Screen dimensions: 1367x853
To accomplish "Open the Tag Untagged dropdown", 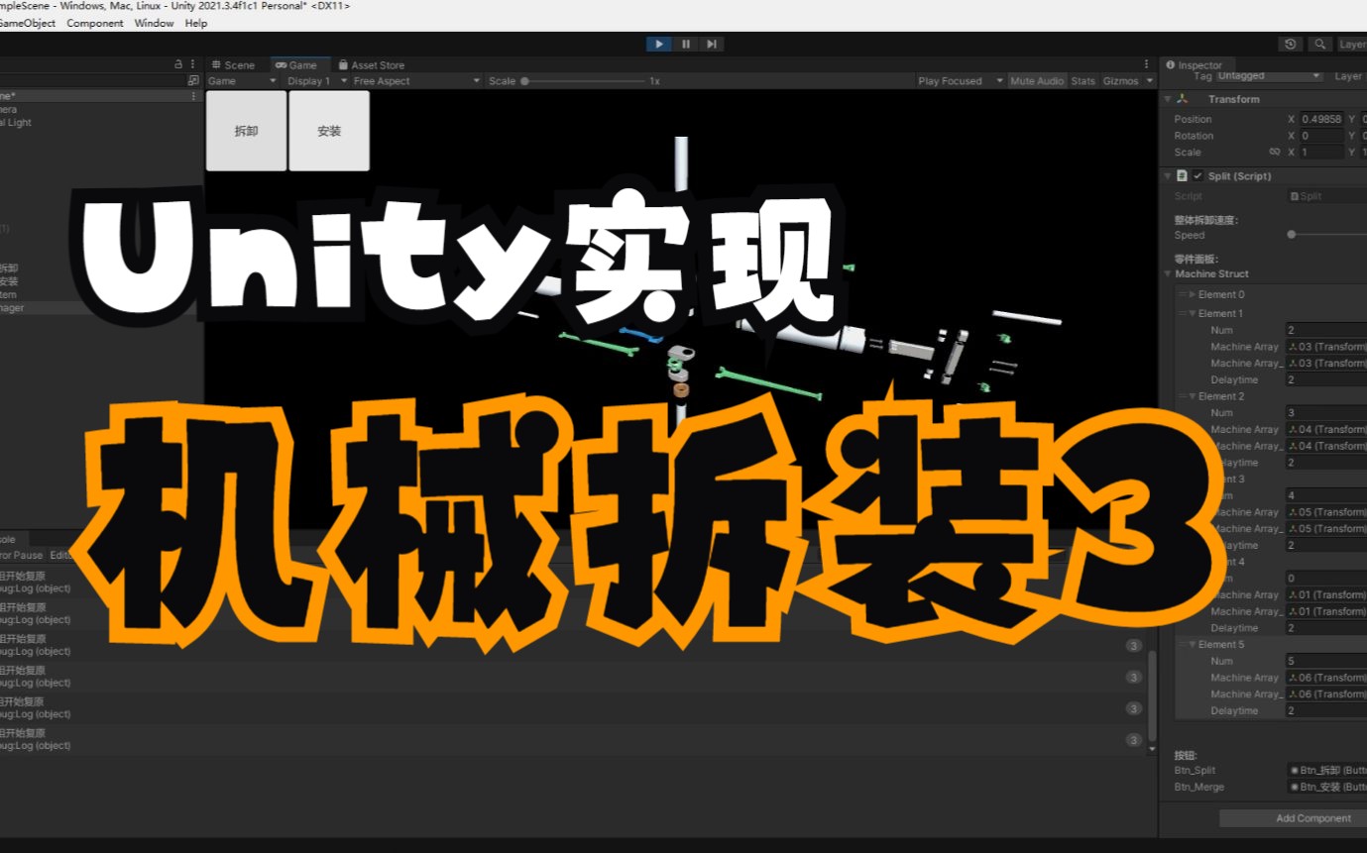I will (x=1270, y=75).
